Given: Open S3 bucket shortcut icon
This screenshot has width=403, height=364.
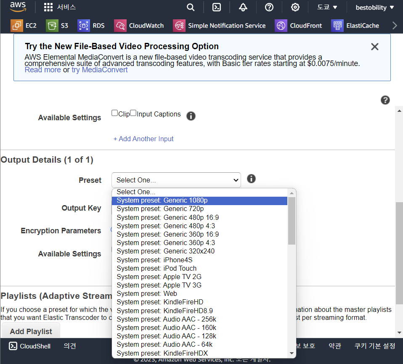Looking at the screenshot, I should click(x=52, y=26).
